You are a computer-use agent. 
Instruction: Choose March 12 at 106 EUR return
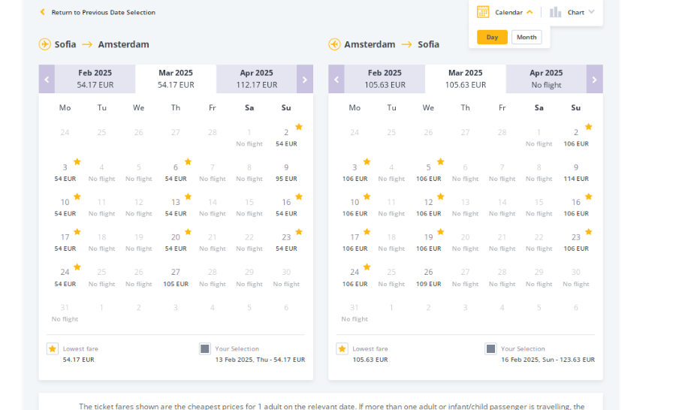click(x=428, y=207)
